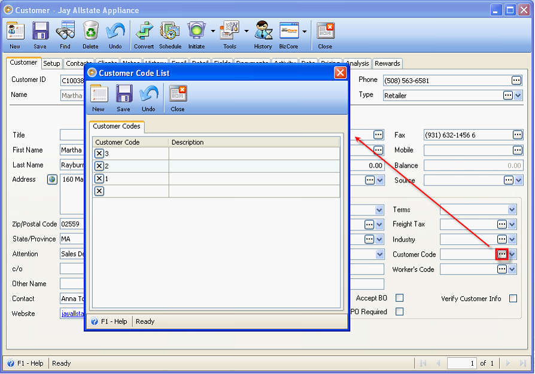Open Tools dropdown arrow
Viewport: 535px width, 374px height.
[247, 31]
